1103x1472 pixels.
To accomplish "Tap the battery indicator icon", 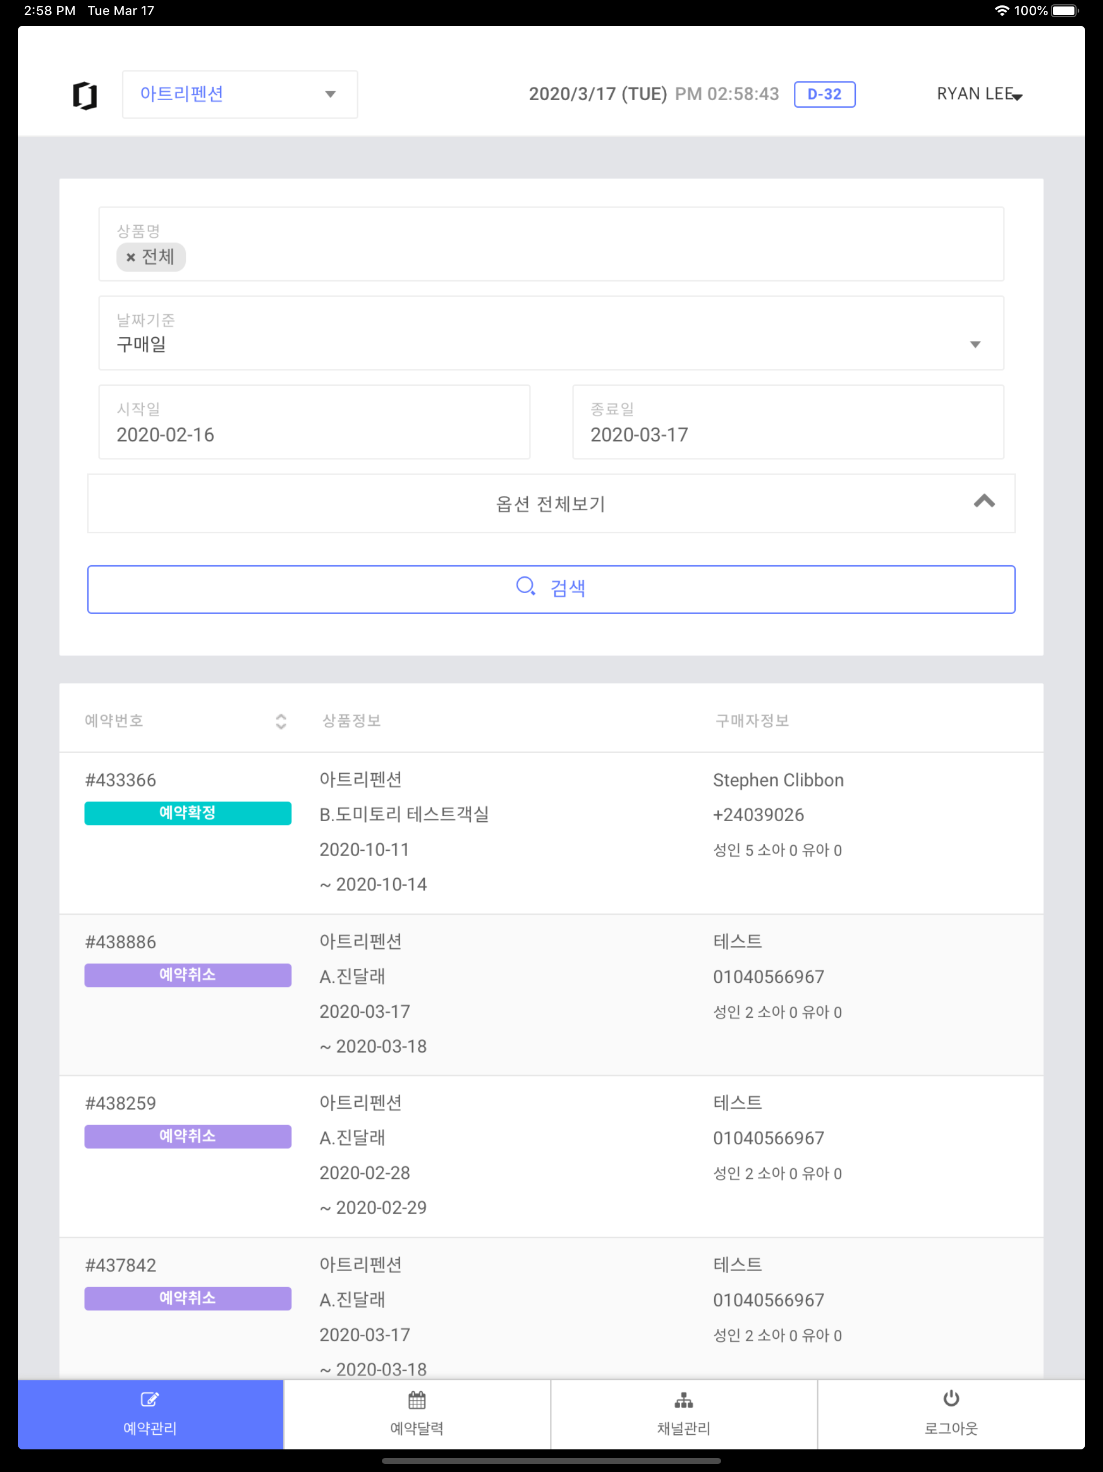I will (1064, 11).
